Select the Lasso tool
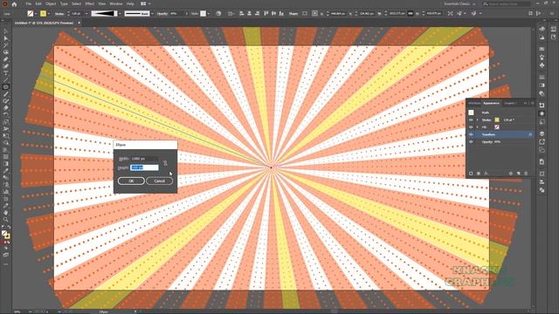The height and width of the screenshot is (314, 559). click(6, 52)
